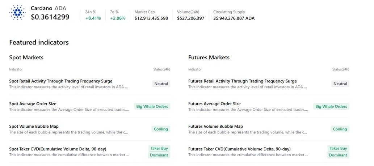Click the Cooling badge for Futures Volume Bubble Map

tap(340, 129)
